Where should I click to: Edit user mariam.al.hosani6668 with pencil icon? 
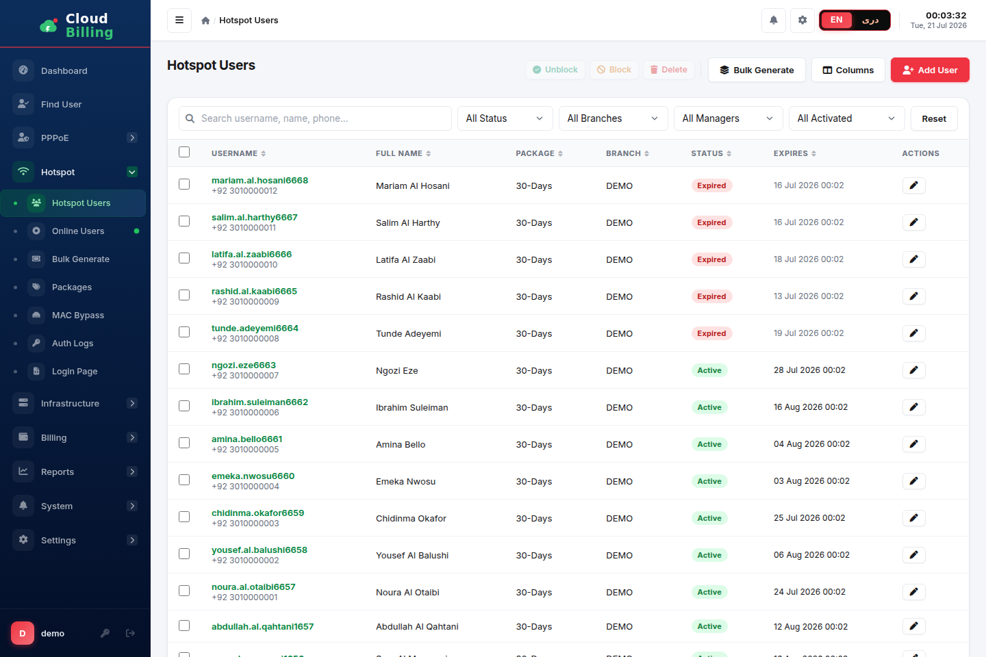click(x=913, y=185)
